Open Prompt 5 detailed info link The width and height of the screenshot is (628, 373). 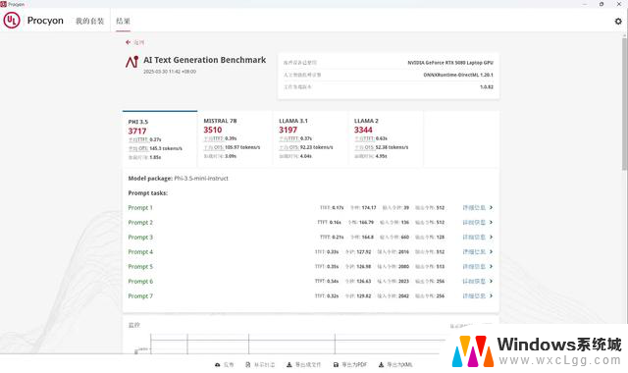474,266
